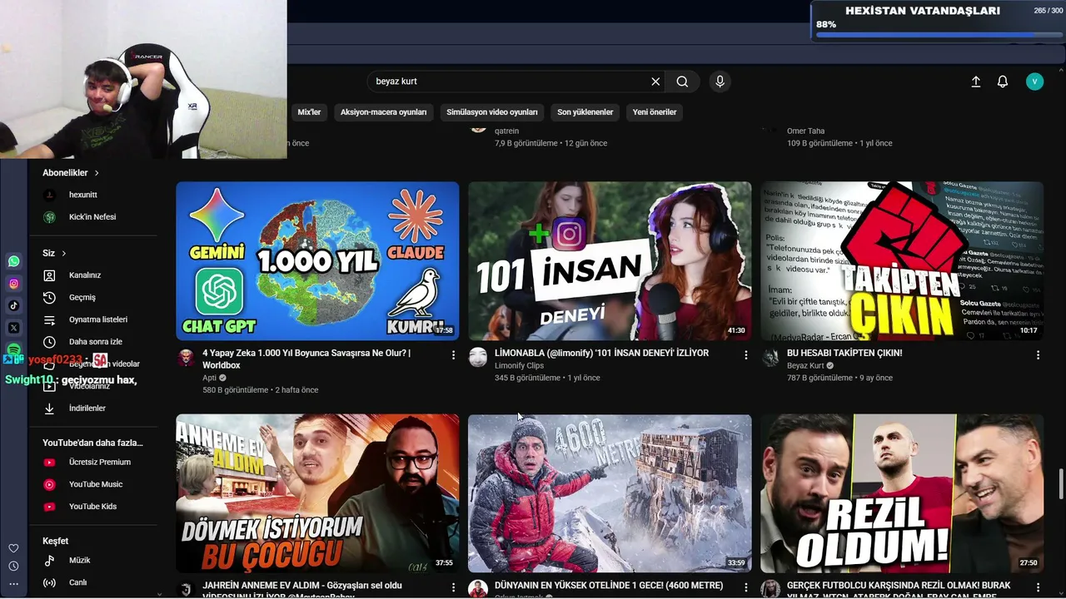Click the Beyaz Kurt channel avatar beside the title
1066x599 pixels.
coord(770,358)
